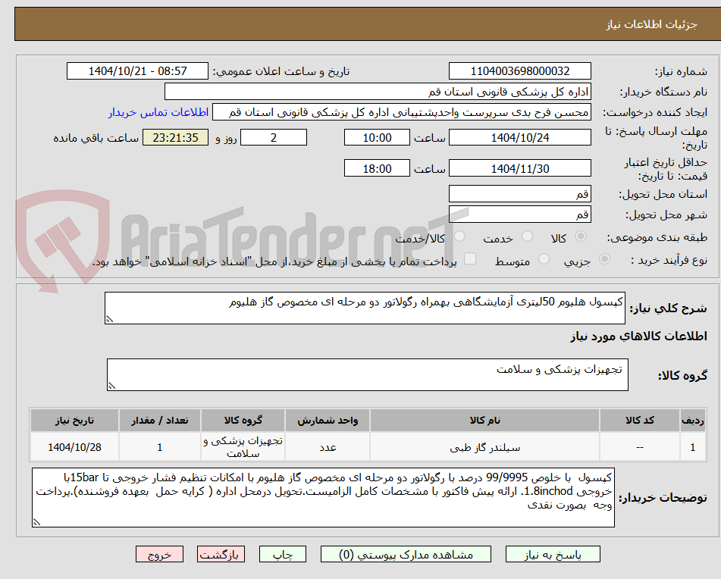
Task: Click the نام دستگاه خریدار field
Action: 378,92
